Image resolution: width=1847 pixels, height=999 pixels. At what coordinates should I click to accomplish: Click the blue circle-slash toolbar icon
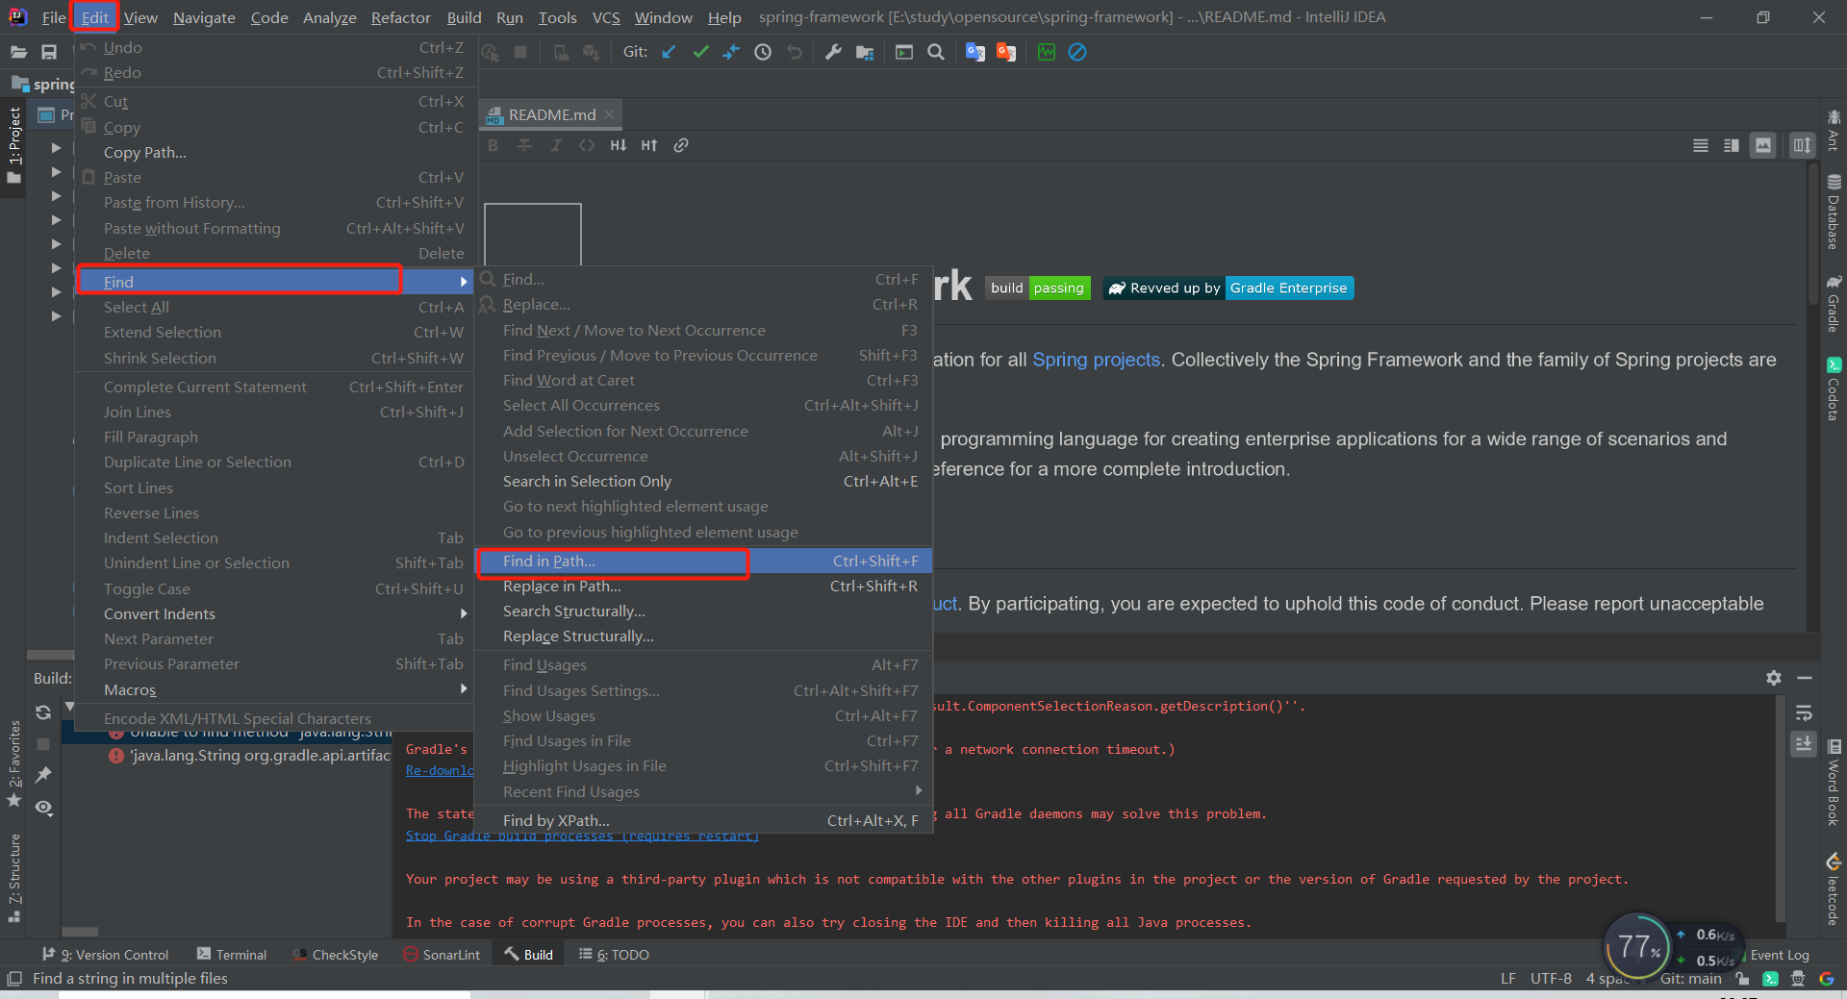(x=1077, y=52)
